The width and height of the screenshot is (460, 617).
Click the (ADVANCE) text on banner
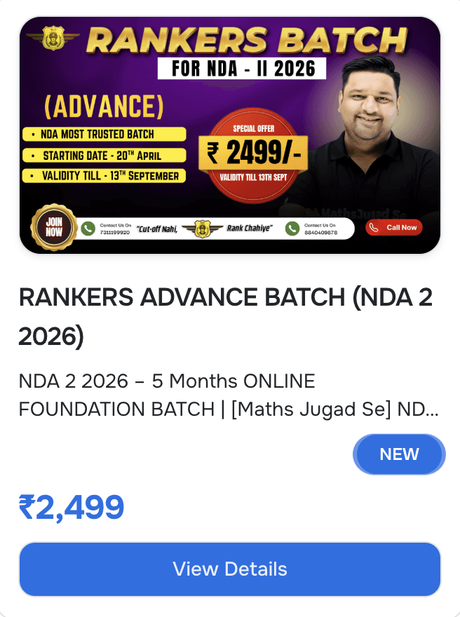point(104,107)
